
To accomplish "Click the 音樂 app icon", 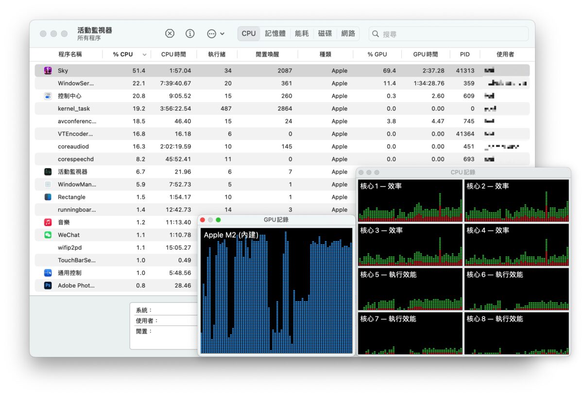I will click(x=48, y=222).
